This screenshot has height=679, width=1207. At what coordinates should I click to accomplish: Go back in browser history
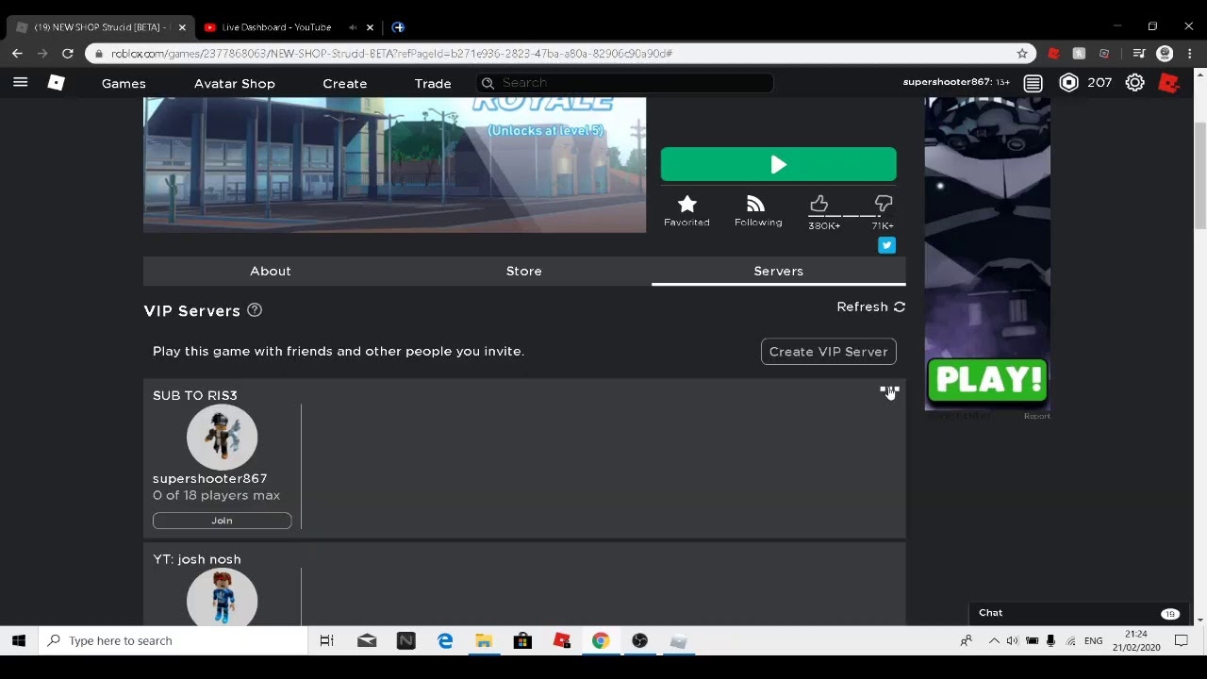coord(17,54)
